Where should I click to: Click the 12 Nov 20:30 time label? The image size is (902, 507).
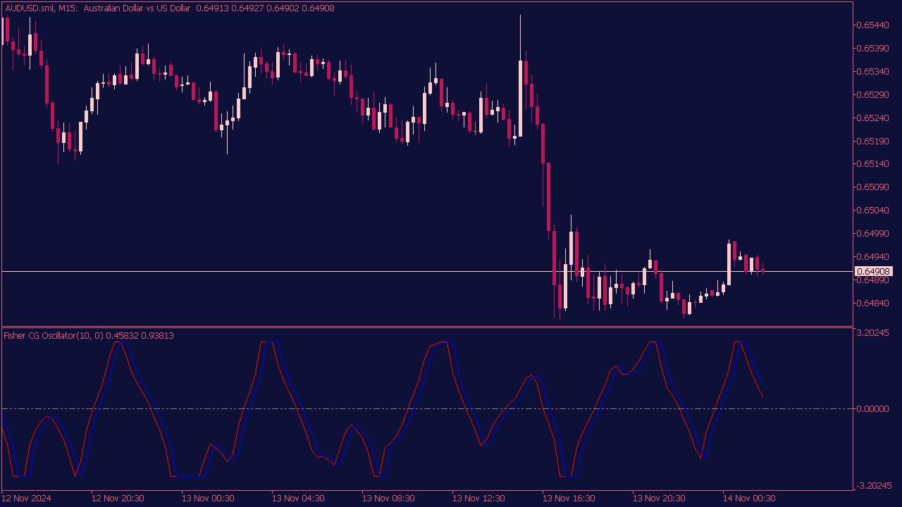point(118,498)
